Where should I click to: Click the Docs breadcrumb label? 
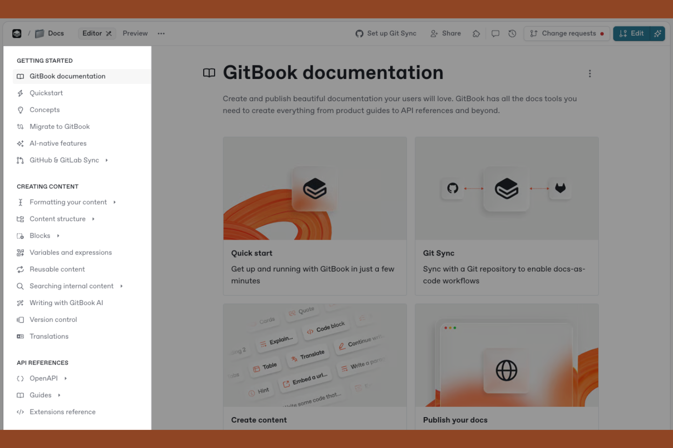(x=56, y=34)
